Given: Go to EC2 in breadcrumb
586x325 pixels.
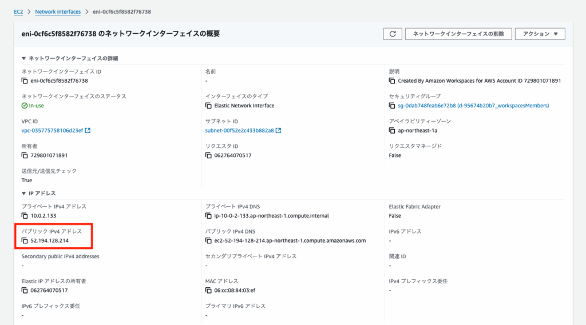Looking at the screenshot, I should pyautogui.click(x=18, y=11).
